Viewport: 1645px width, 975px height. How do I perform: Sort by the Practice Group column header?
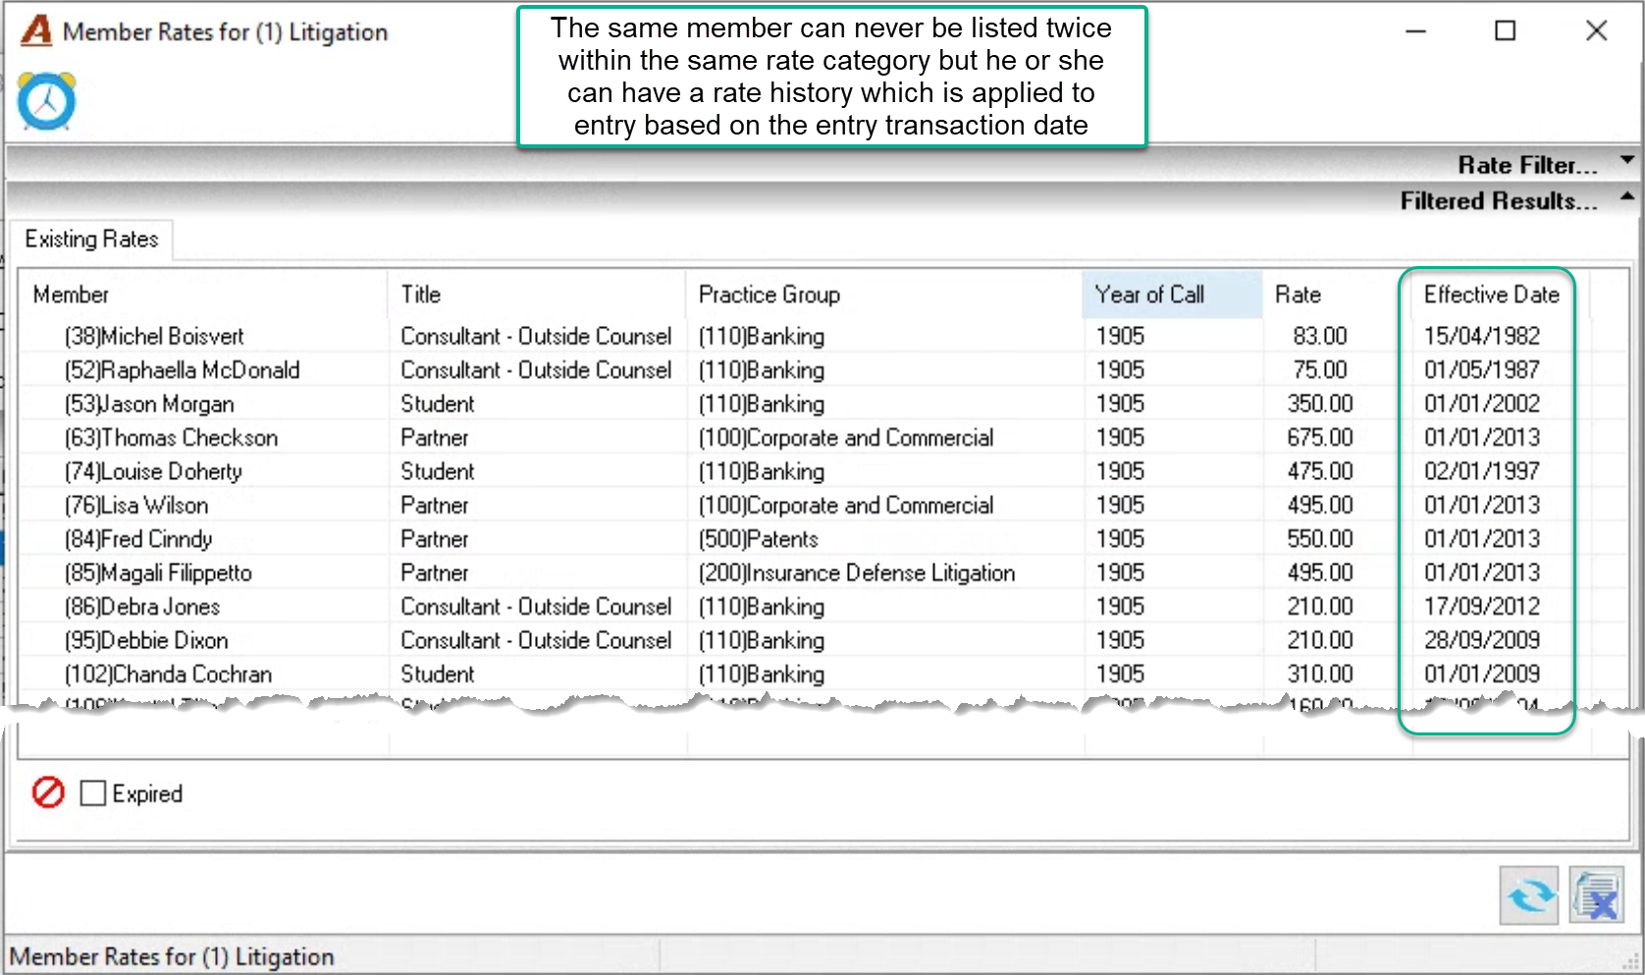883,295
